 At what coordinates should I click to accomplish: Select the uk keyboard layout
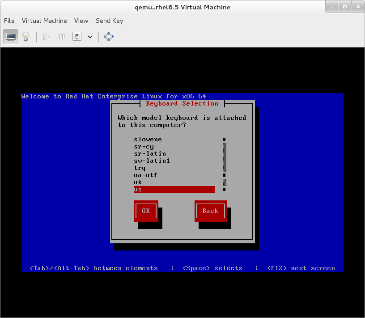(174, 182)
